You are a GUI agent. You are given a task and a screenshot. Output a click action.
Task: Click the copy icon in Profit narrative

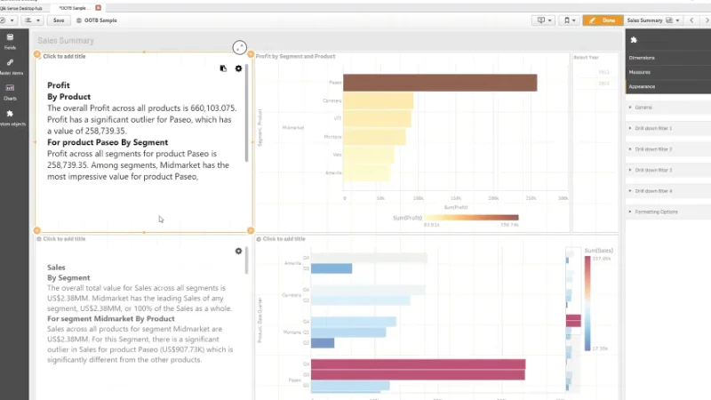click(x=223, y=68)
